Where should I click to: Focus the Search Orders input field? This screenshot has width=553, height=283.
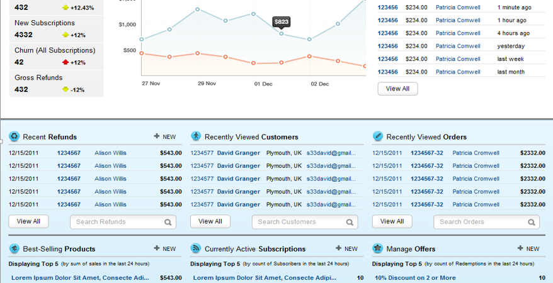tap(480, 222)
